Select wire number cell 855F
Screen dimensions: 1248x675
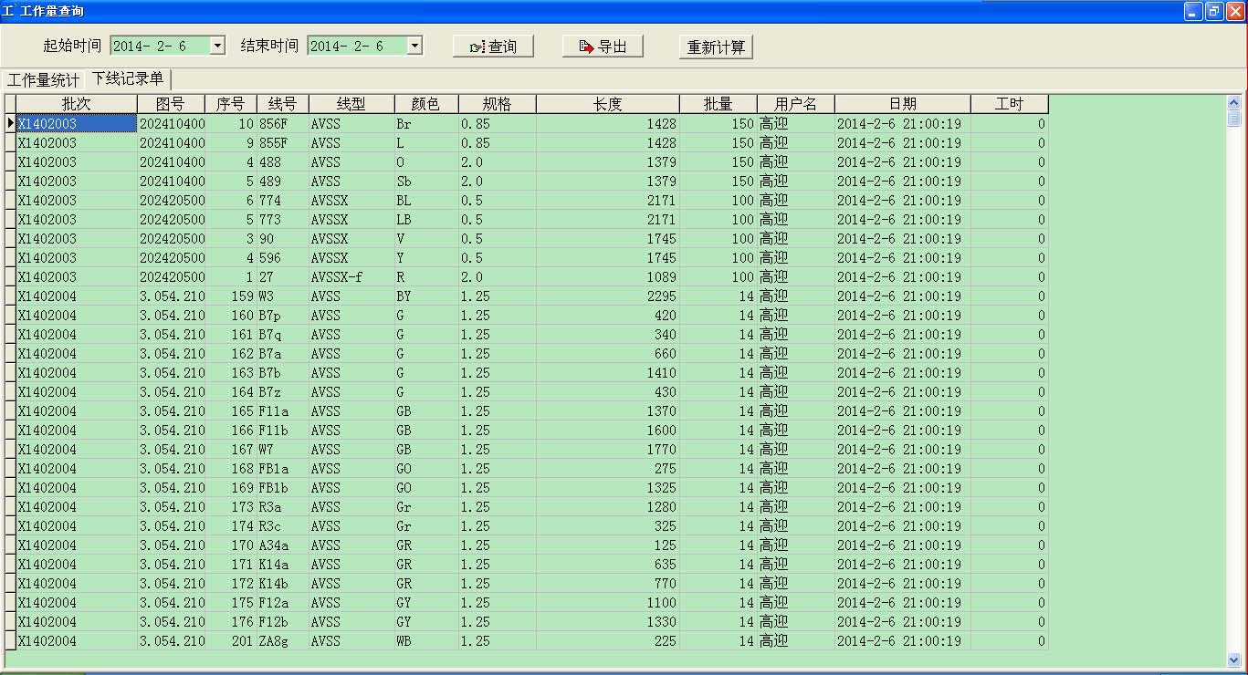283,142
